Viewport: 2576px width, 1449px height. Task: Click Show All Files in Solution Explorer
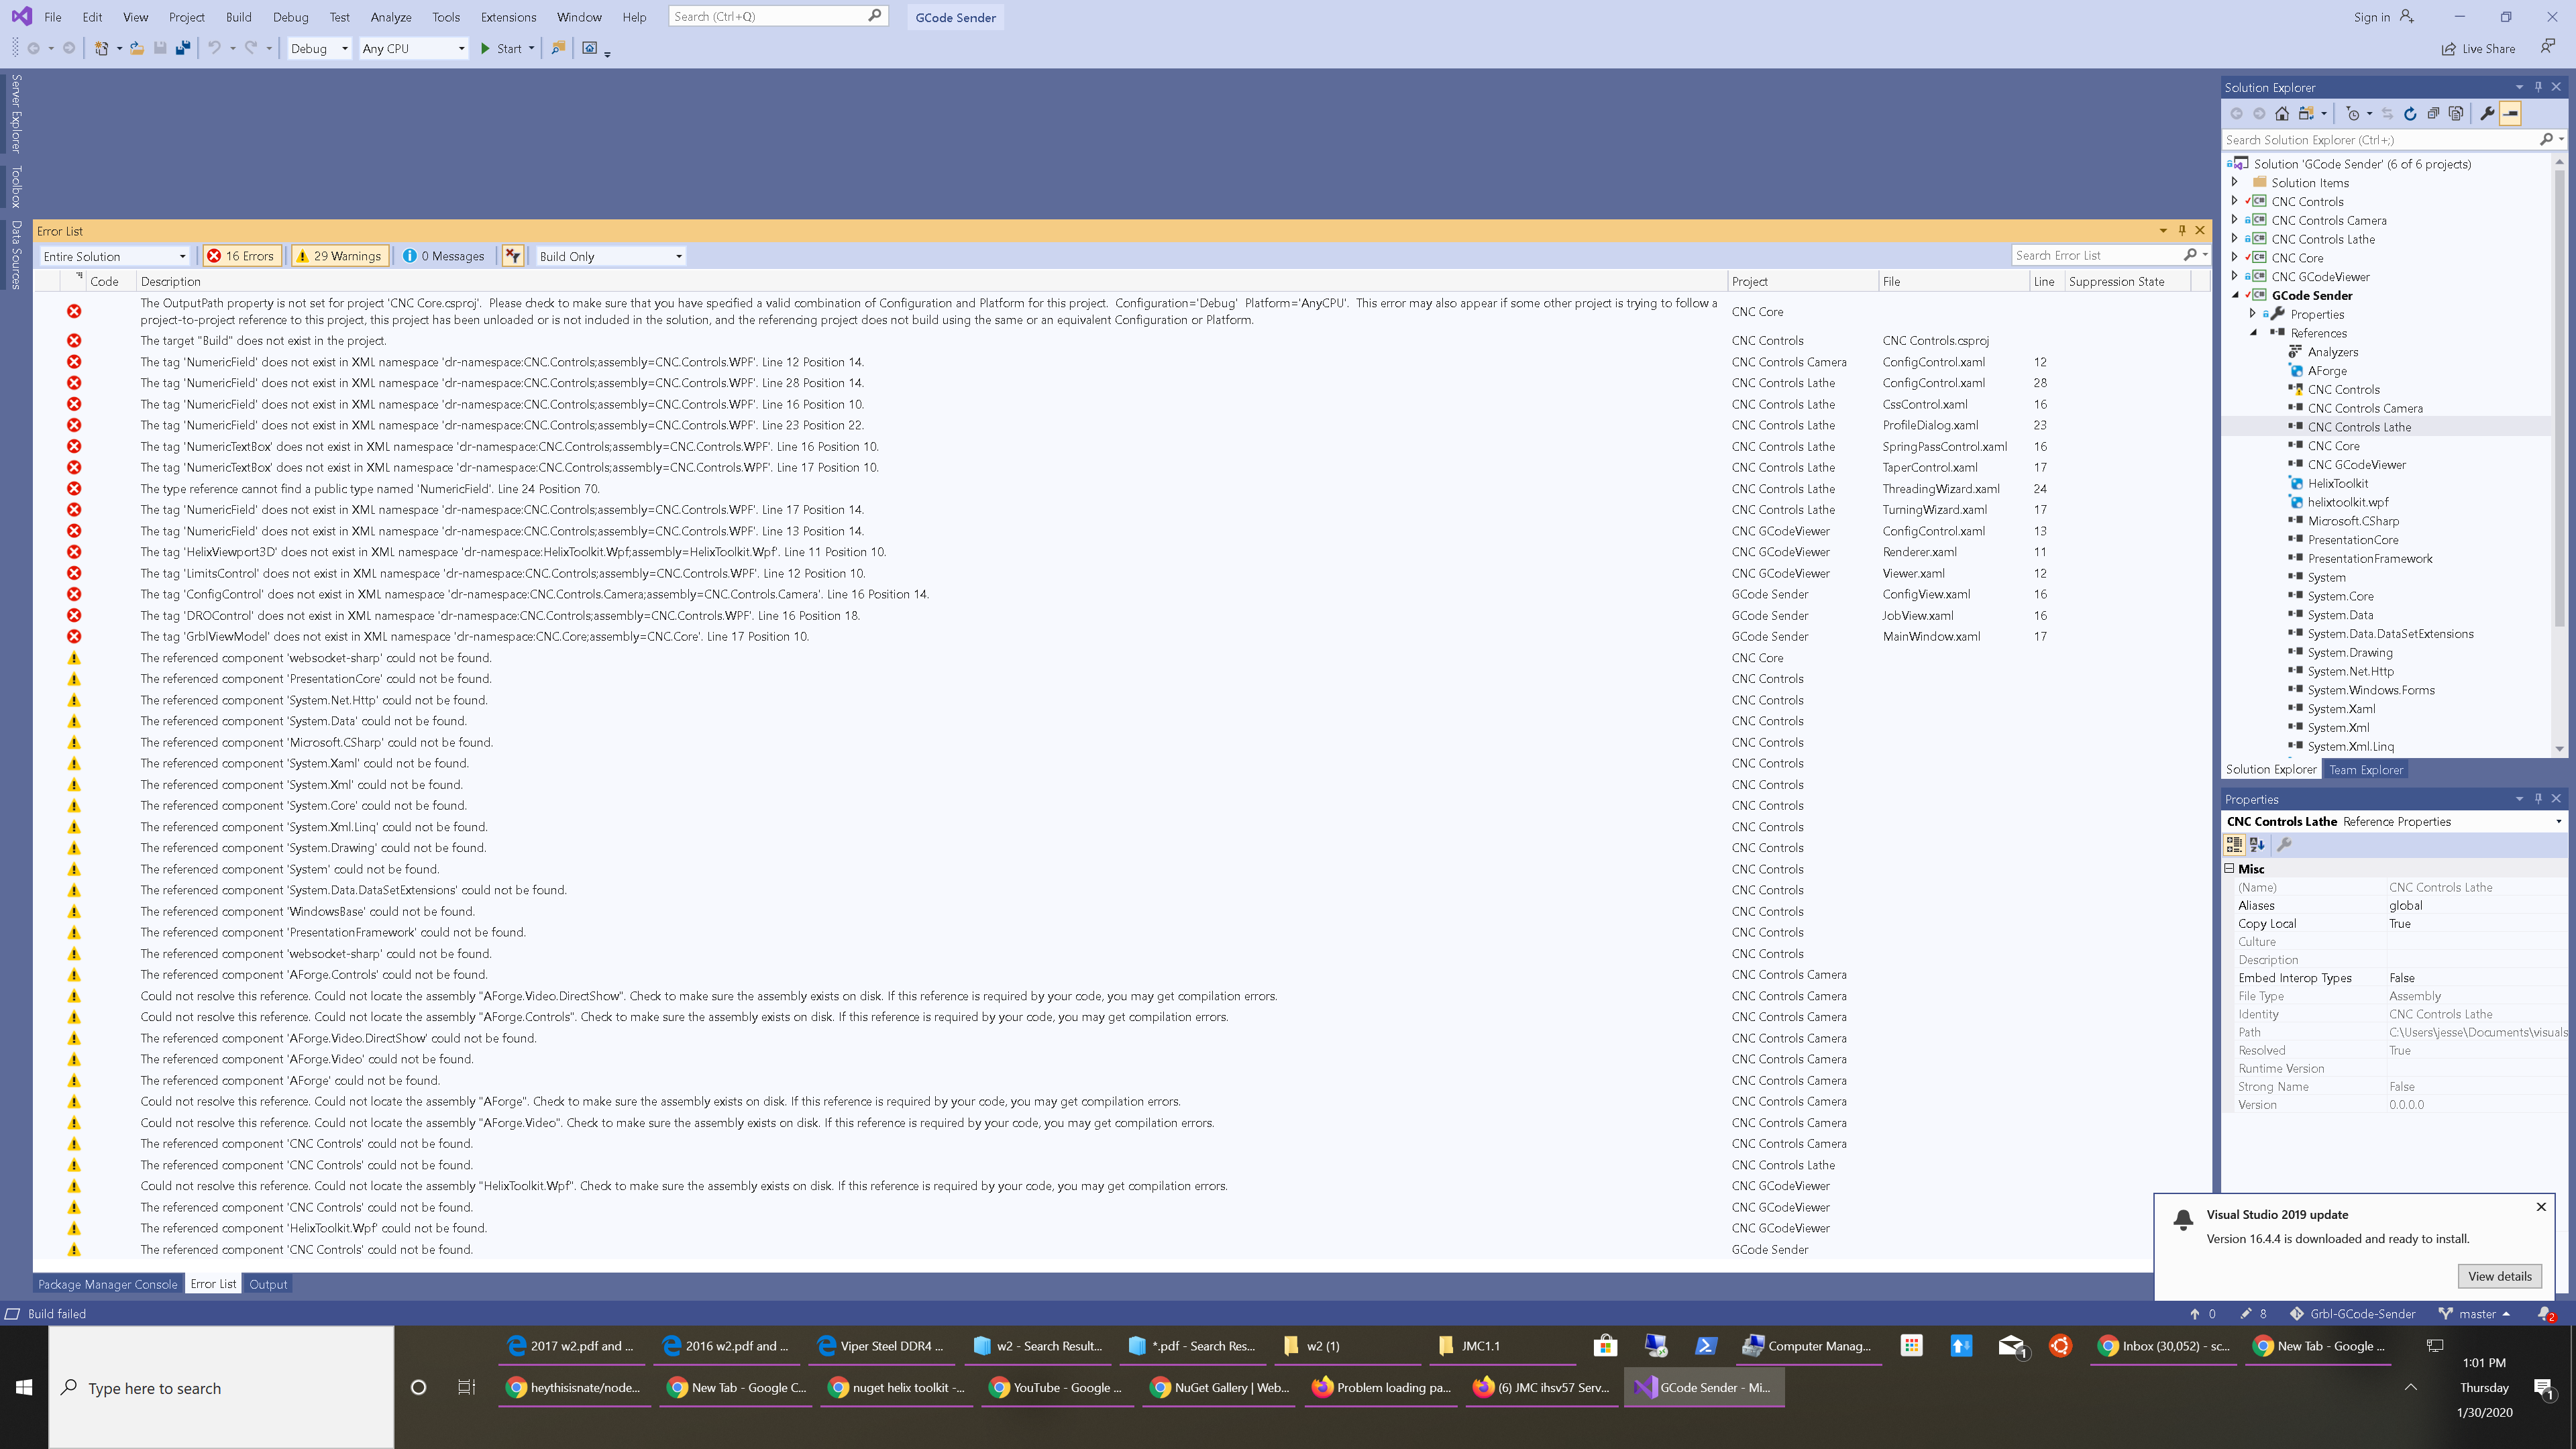coord(2456,114)
